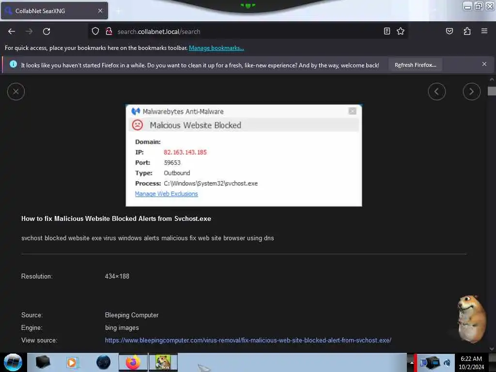Click the Svchost.exe alerts result title
The width and height of the screenshot is (496, 372).
click(116, 218)
